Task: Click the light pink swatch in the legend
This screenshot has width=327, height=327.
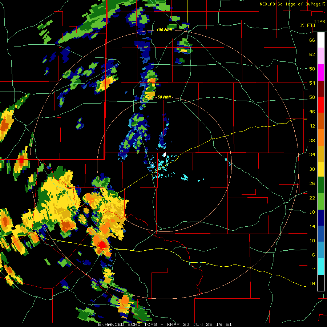Action: 321,56
